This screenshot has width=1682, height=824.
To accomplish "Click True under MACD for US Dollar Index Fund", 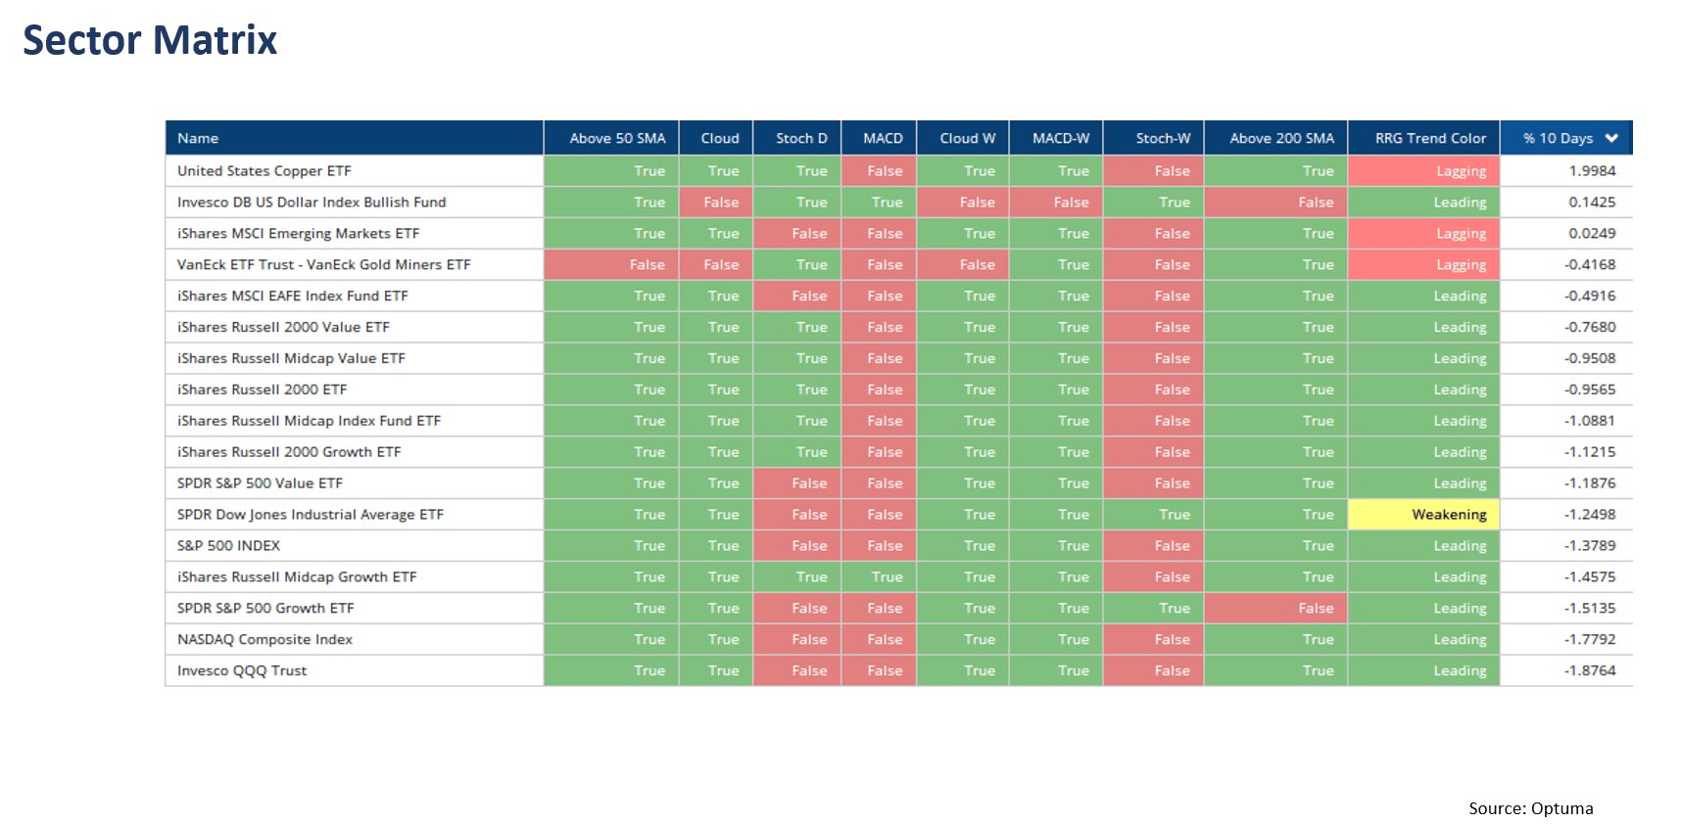I will click(x=879, y=202).
